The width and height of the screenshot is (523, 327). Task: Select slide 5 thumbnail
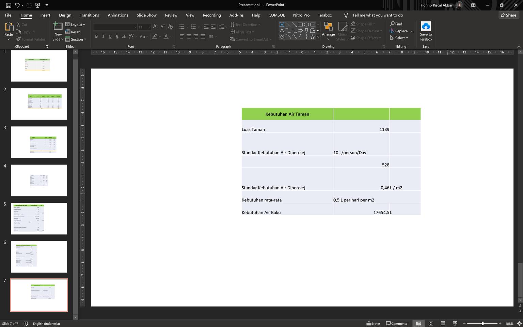coord(39,218)
